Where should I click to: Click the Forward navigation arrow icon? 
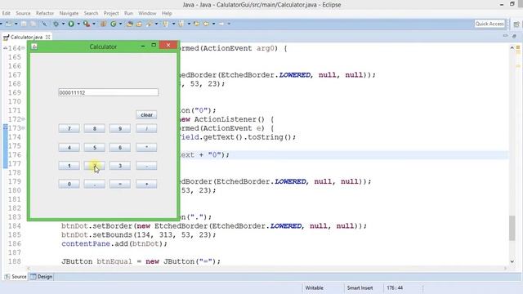coord(221,24)
